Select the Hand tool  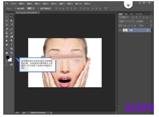pos(7,53)
